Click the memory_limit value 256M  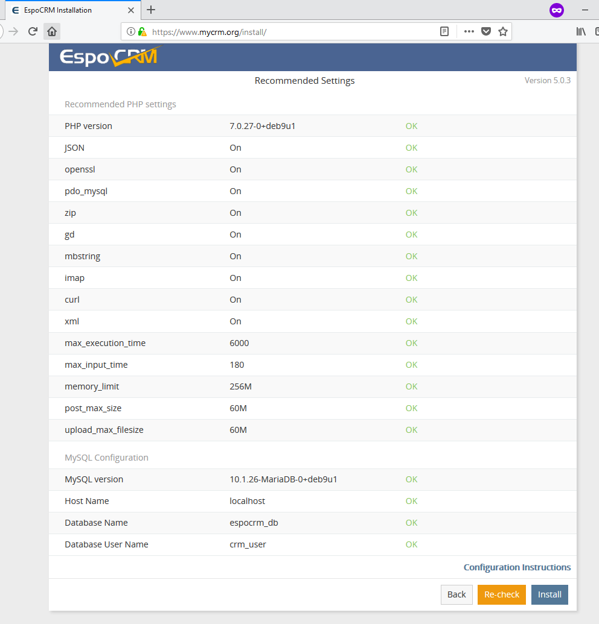click(240, 386)
